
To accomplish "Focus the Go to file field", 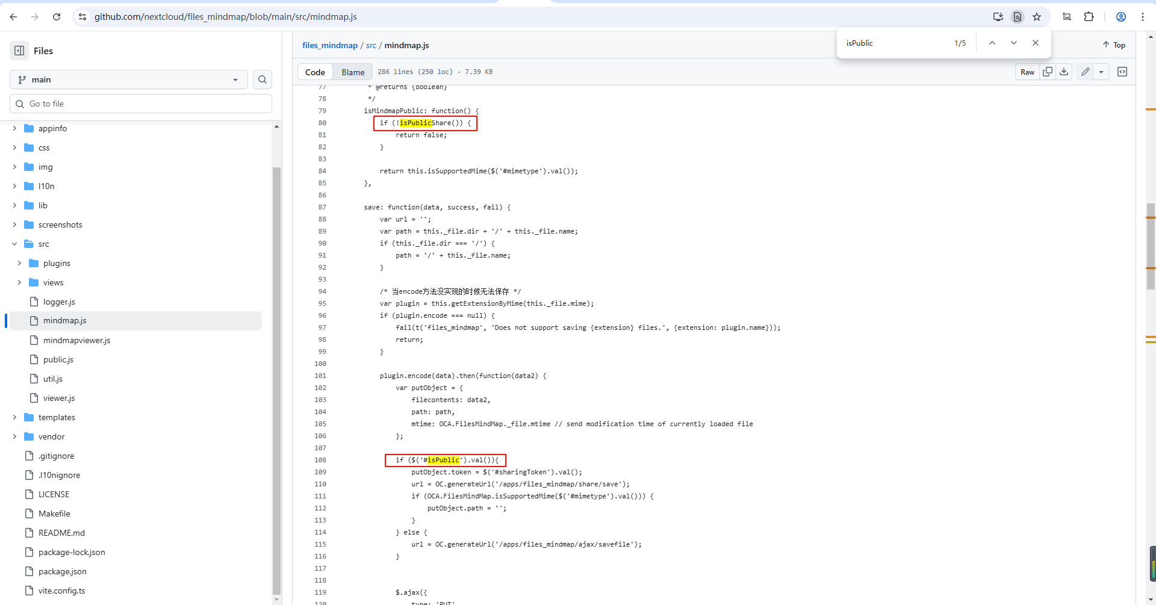I will pos(141,104).
